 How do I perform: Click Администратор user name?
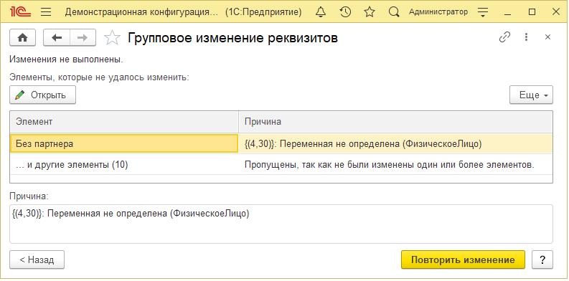point(438,12)
